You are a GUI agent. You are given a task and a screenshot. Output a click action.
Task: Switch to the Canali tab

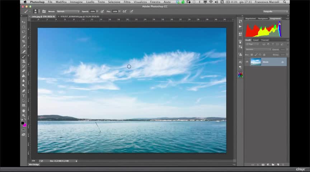coord(256,40)
